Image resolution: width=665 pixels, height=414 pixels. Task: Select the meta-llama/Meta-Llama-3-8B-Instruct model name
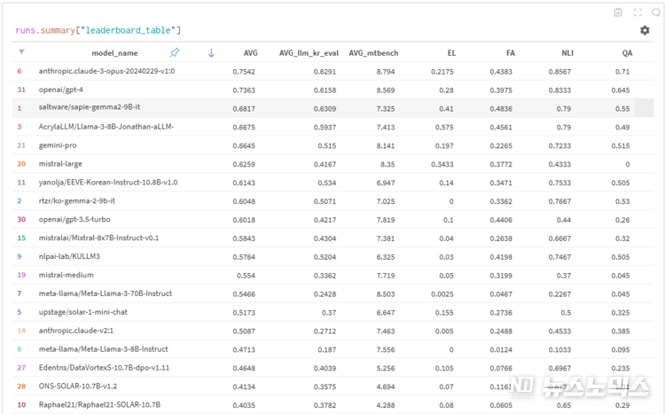(103, 349)
